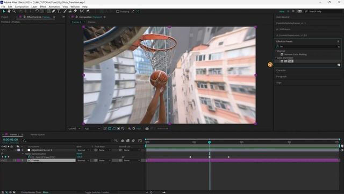Select the Roto Brush tool
The width and height of the screenshot is (344, 194).
[x=82, y=11]
